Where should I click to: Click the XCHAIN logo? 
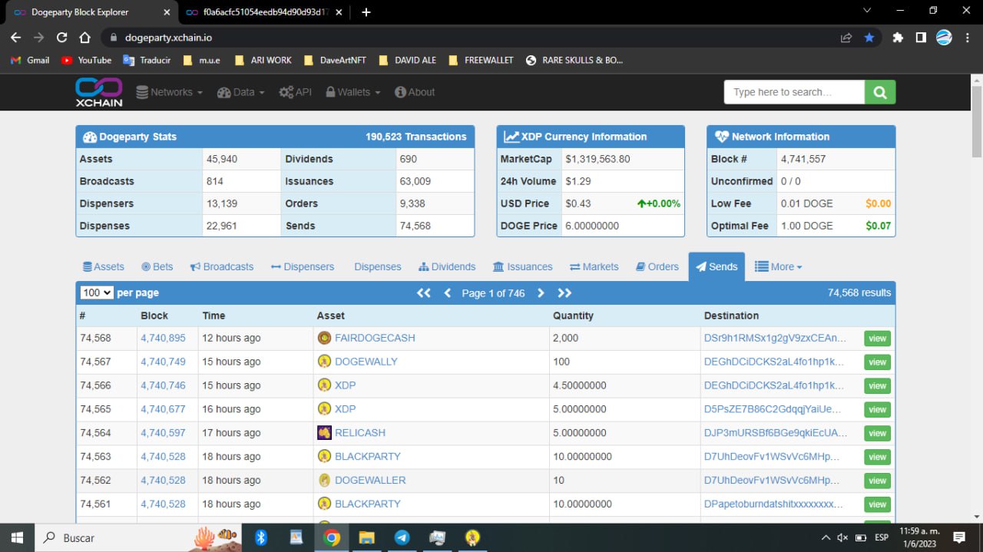[99, 92]
